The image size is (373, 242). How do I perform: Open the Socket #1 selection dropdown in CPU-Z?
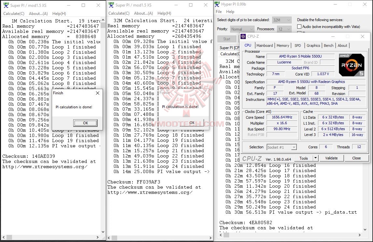282,147
